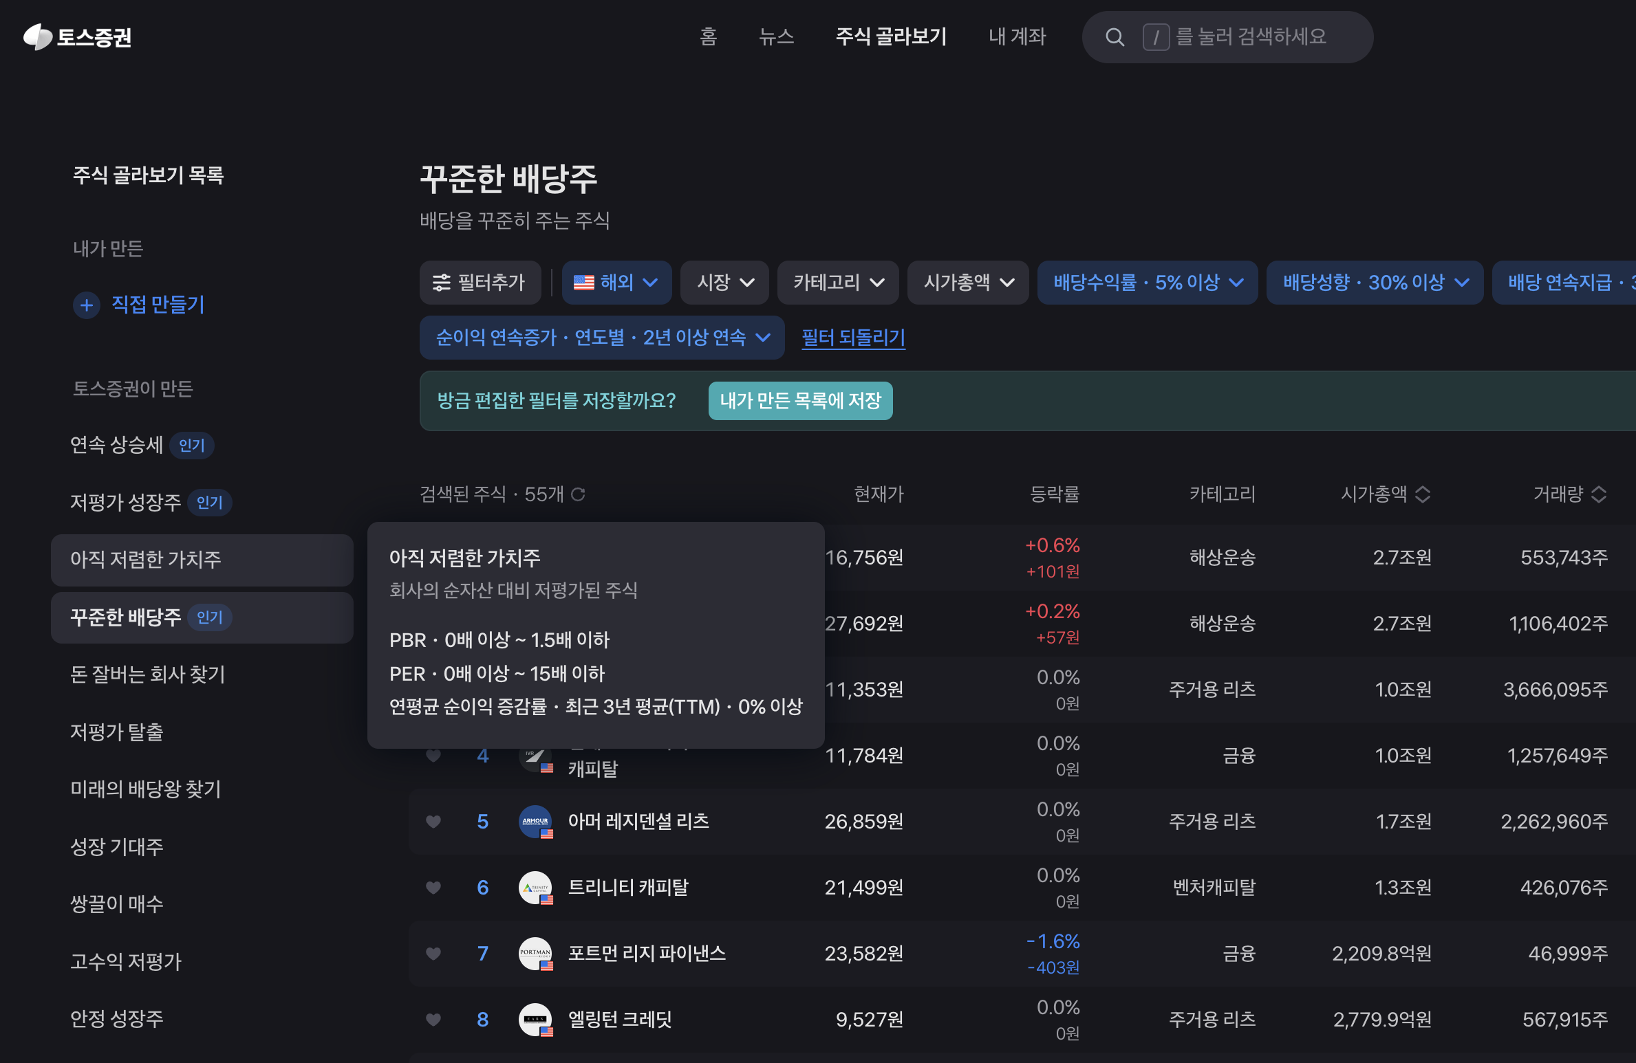1636x1063 pixels.
Task: Toggle the heart on 트리니티 캐피탈 row
Action: (x=433, y=887)
